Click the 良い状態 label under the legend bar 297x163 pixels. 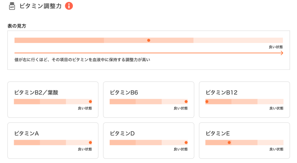coord(276,47)
